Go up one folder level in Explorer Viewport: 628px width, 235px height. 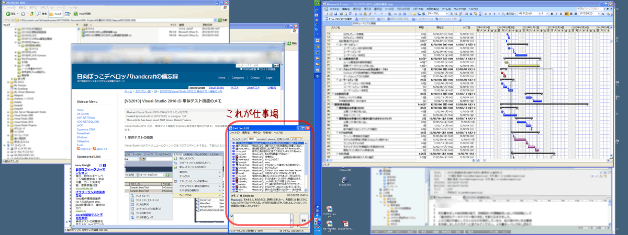(x=32, y=14)
